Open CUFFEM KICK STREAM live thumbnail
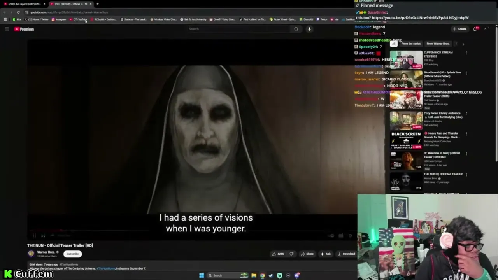The height and width of the screenshot is (280, 498). (406, 60)
